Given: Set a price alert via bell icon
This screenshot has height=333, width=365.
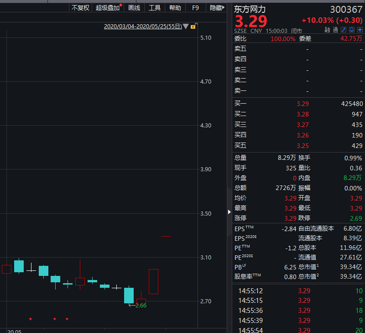Looking at the screenshot, I should pyautogui.click(x=352, y=30).
